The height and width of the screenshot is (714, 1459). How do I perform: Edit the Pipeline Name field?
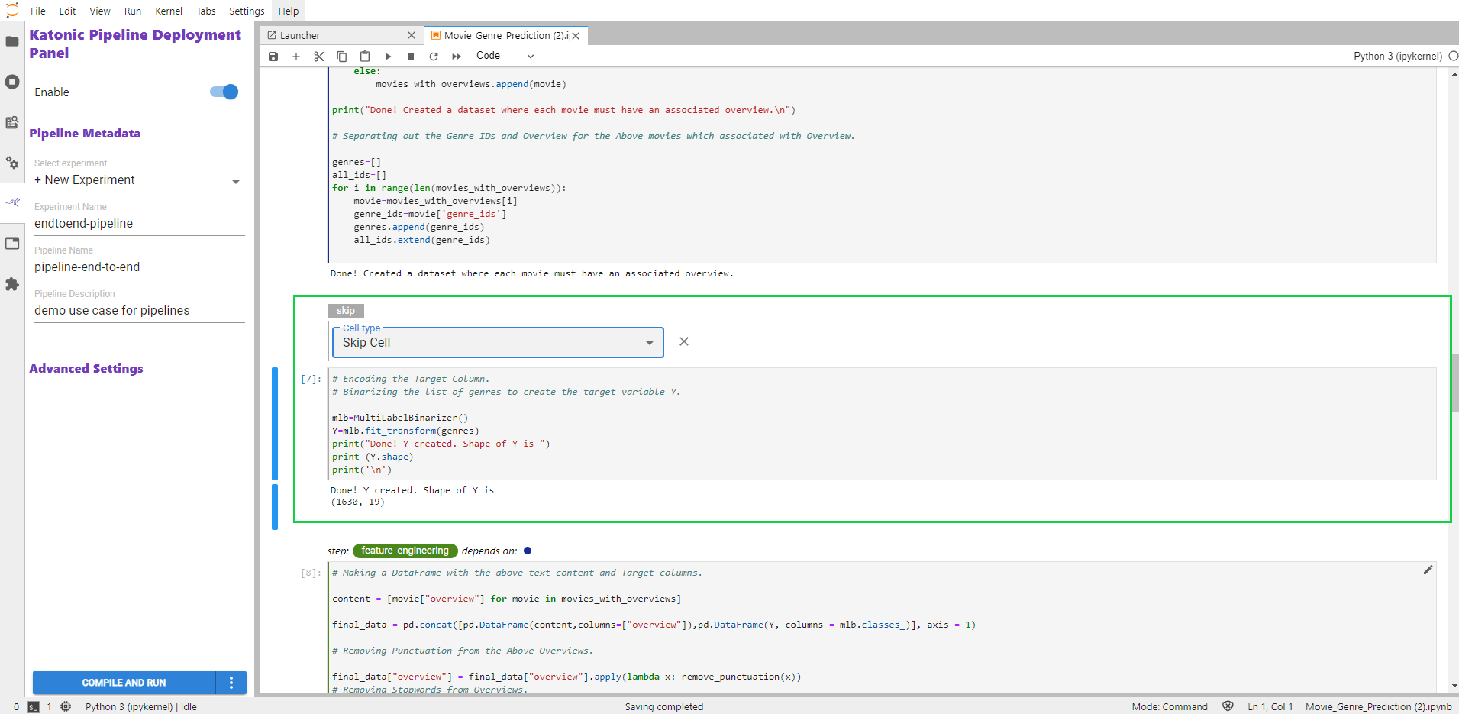(x=140, y=267)
